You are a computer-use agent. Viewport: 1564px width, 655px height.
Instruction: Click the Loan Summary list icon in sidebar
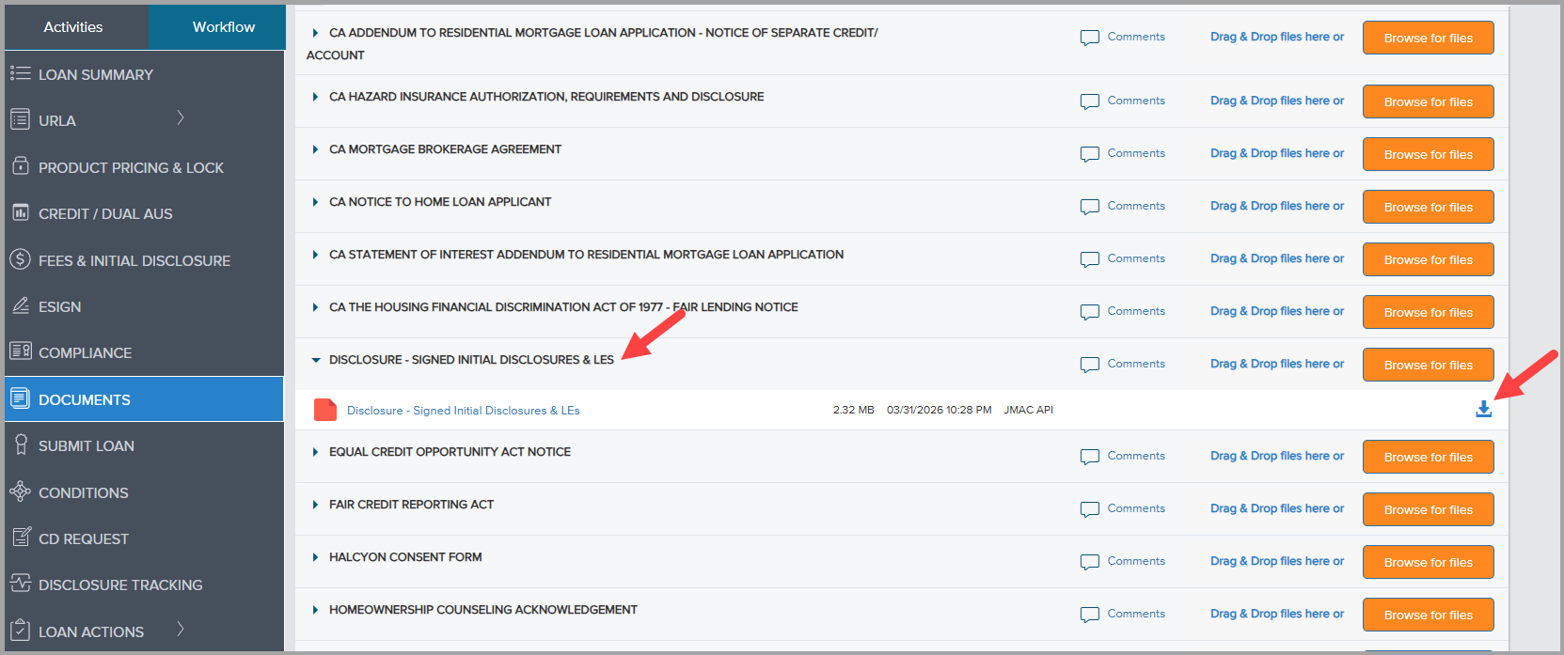(20, 73)
